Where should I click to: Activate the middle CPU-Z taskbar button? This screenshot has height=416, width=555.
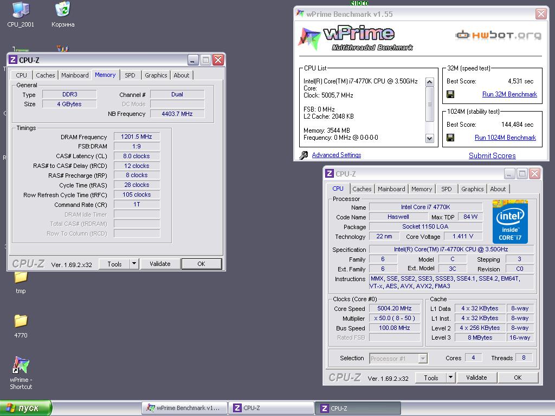click(x=272, y=408)
